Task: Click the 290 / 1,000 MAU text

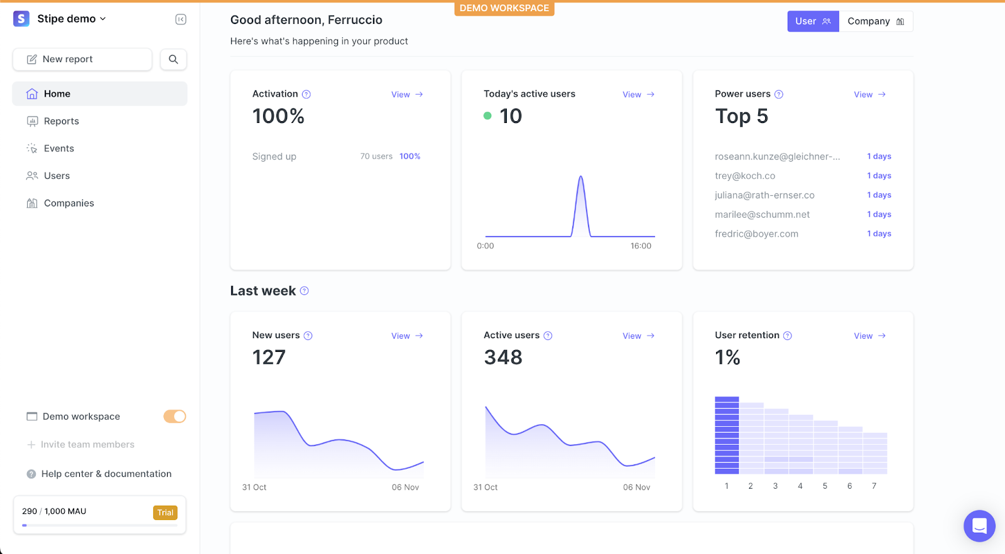Action: point(54,511)
